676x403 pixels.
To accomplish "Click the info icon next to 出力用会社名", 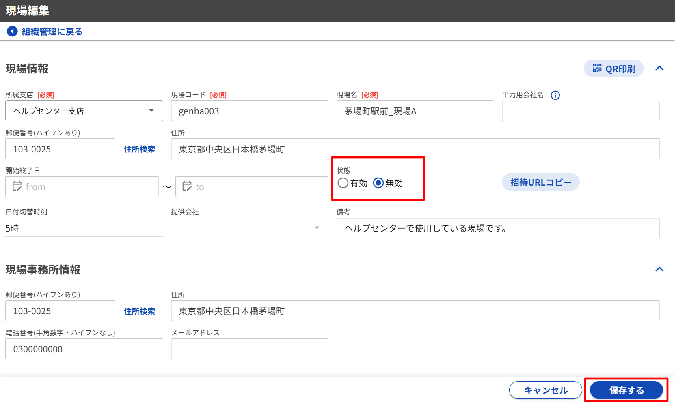I will coord(555,95).
